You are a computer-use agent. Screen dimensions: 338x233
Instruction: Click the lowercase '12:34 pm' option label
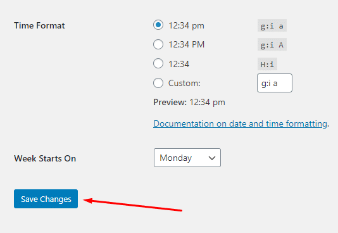pos(186,26)
